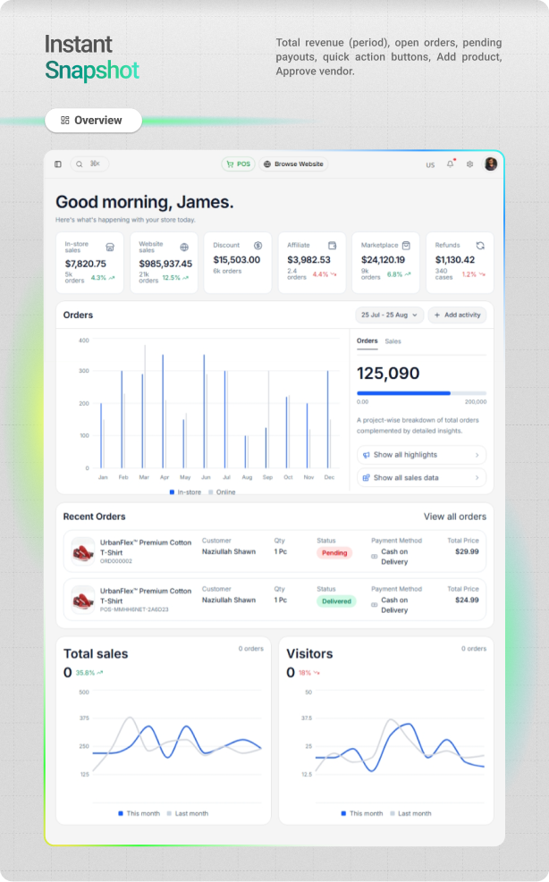Open the US language selector
Image resolution: width=549 pixels, height=882 pixels.
pos(430,164)
